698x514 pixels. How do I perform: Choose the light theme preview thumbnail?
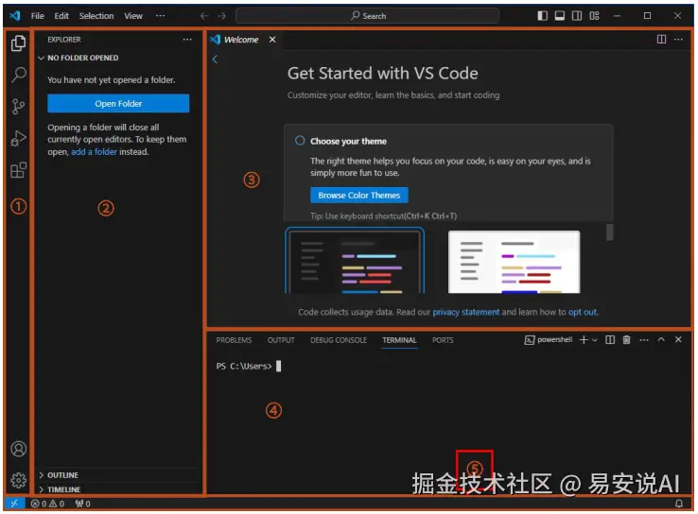pos(514,262)
